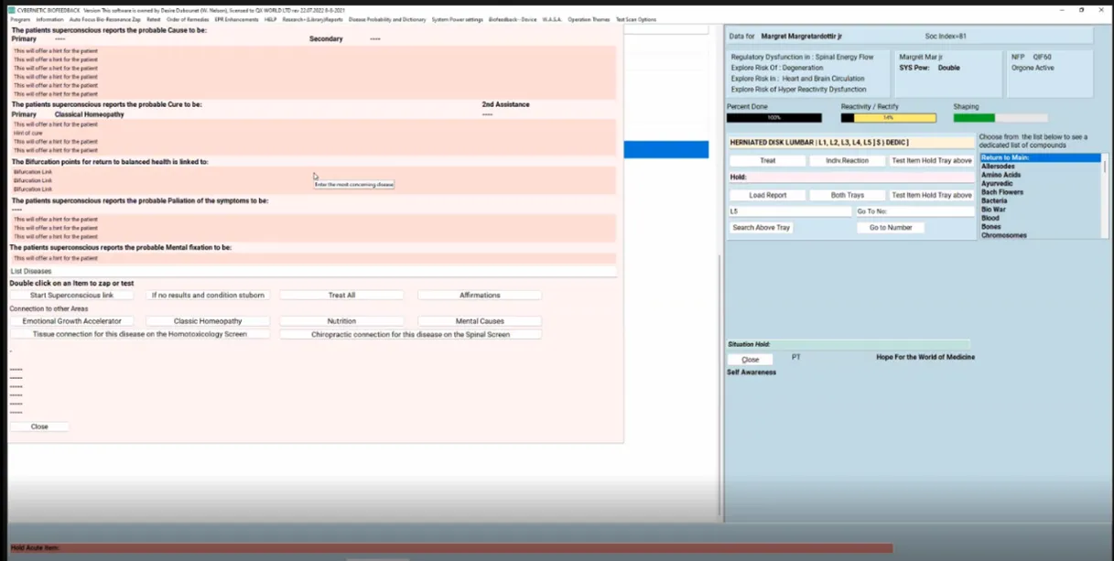1114x561 pixels.
Task: Open Affirmations
Action: (480, 296)
